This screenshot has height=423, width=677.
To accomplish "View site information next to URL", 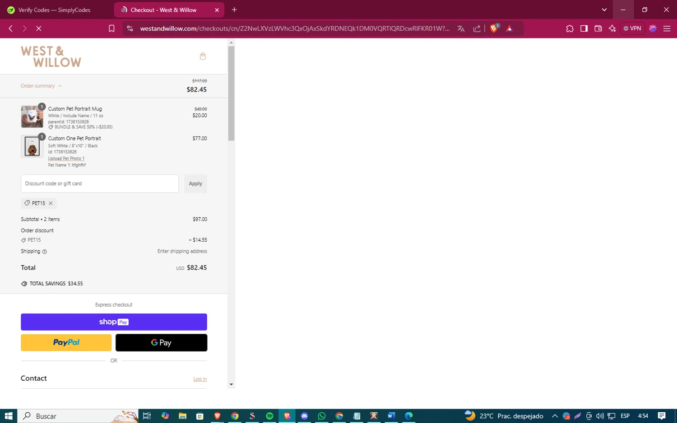I will (130, 28).
